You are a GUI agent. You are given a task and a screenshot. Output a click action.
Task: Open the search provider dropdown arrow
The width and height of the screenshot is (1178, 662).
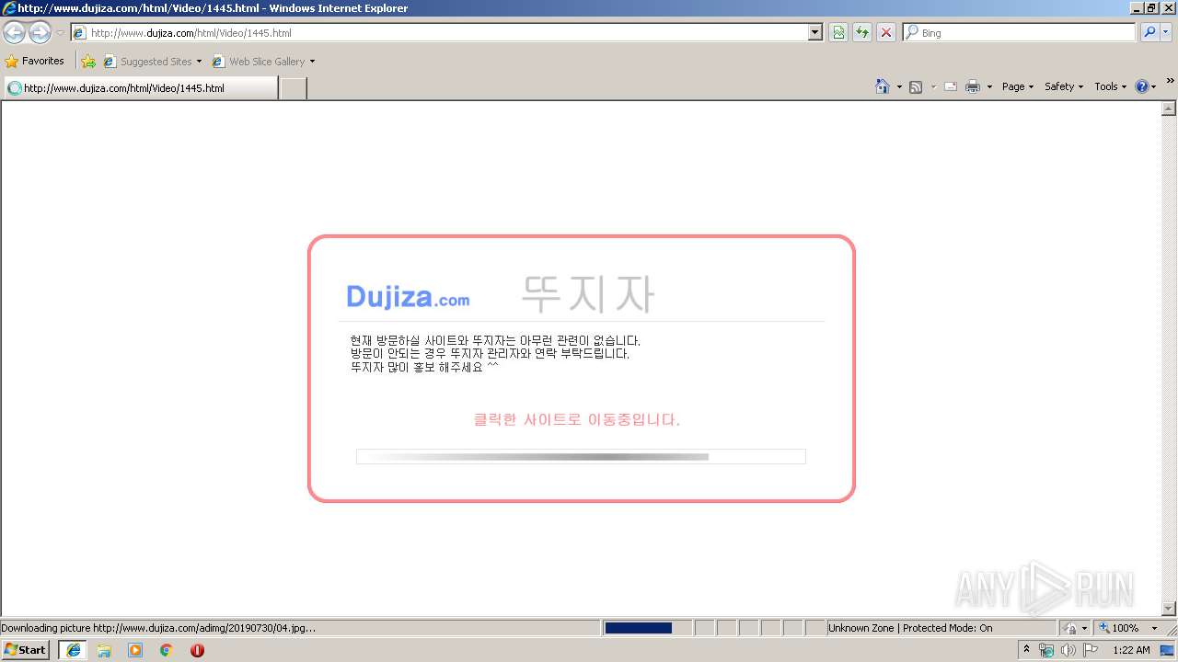pos(1166,33)
